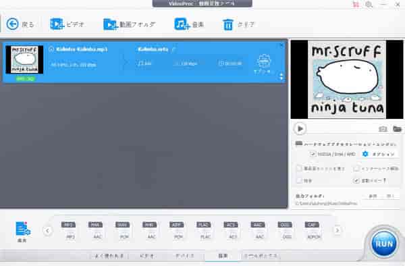Clear the list with the クリア trash icon
Viewport: 405px width, 266px height.
(x=228, y=25)
